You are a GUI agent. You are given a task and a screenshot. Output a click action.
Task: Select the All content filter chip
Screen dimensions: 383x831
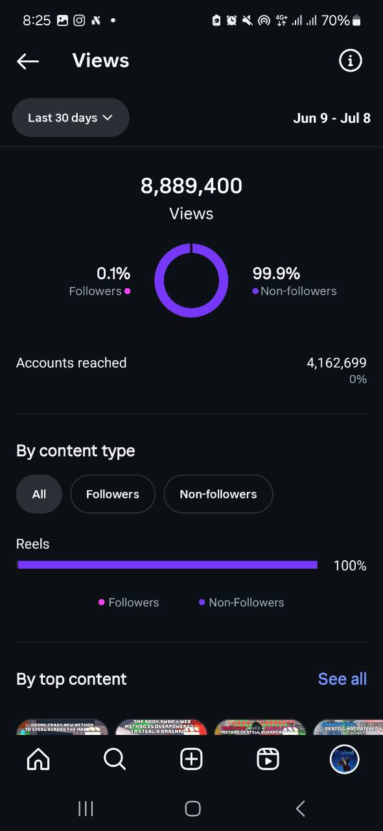[39, 494]
